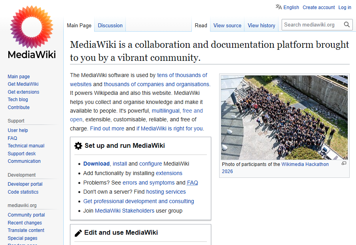Open Tech blog sidebar link

coord(18,100)
